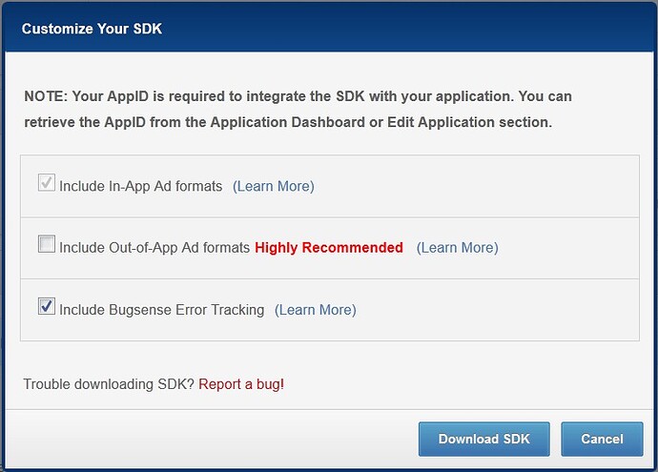Click the Customize Your SDK title text

pyautogui.click(x=92, y=29)
